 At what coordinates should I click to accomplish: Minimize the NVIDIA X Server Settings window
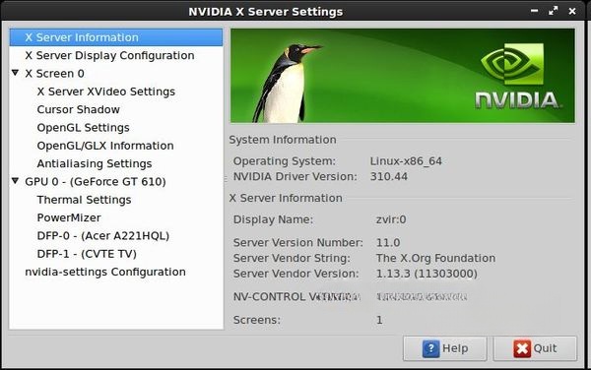(534, 11)
